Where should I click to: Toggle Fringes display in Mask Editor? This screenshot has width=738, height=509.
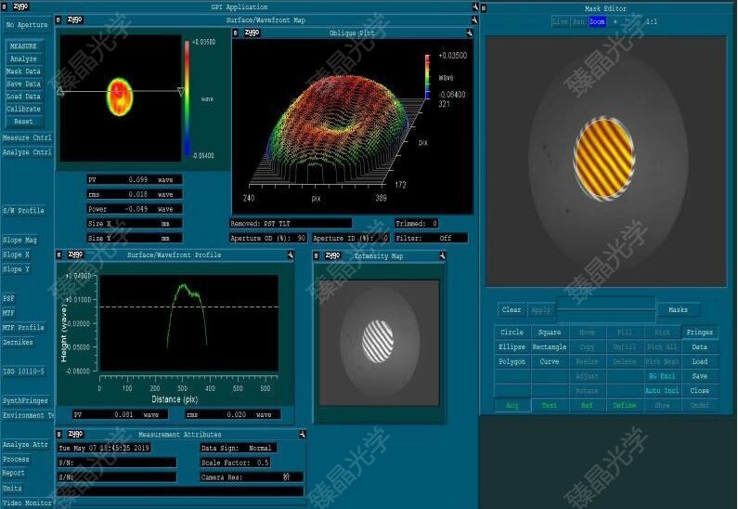tap(699, 333)
